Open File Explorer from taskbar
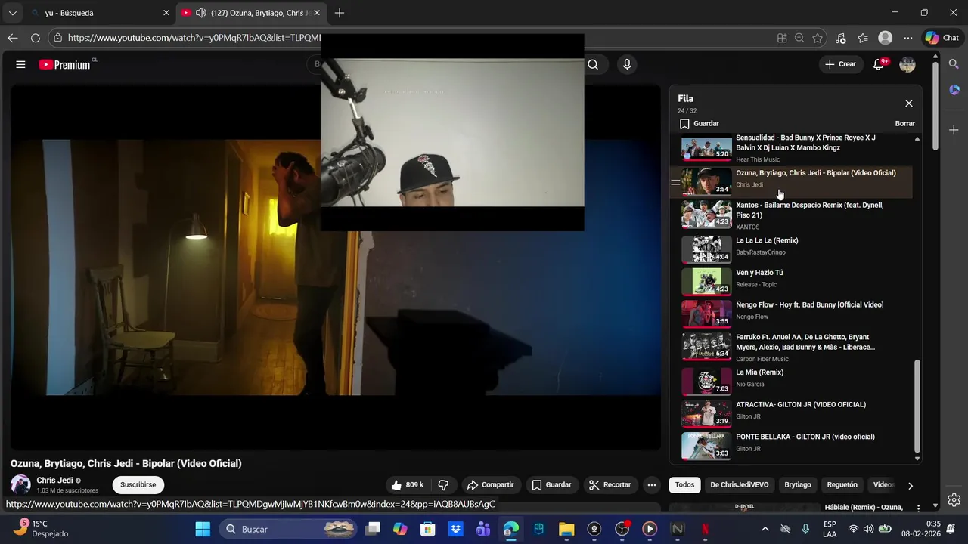968x544 pixels. tap(566, 529)
